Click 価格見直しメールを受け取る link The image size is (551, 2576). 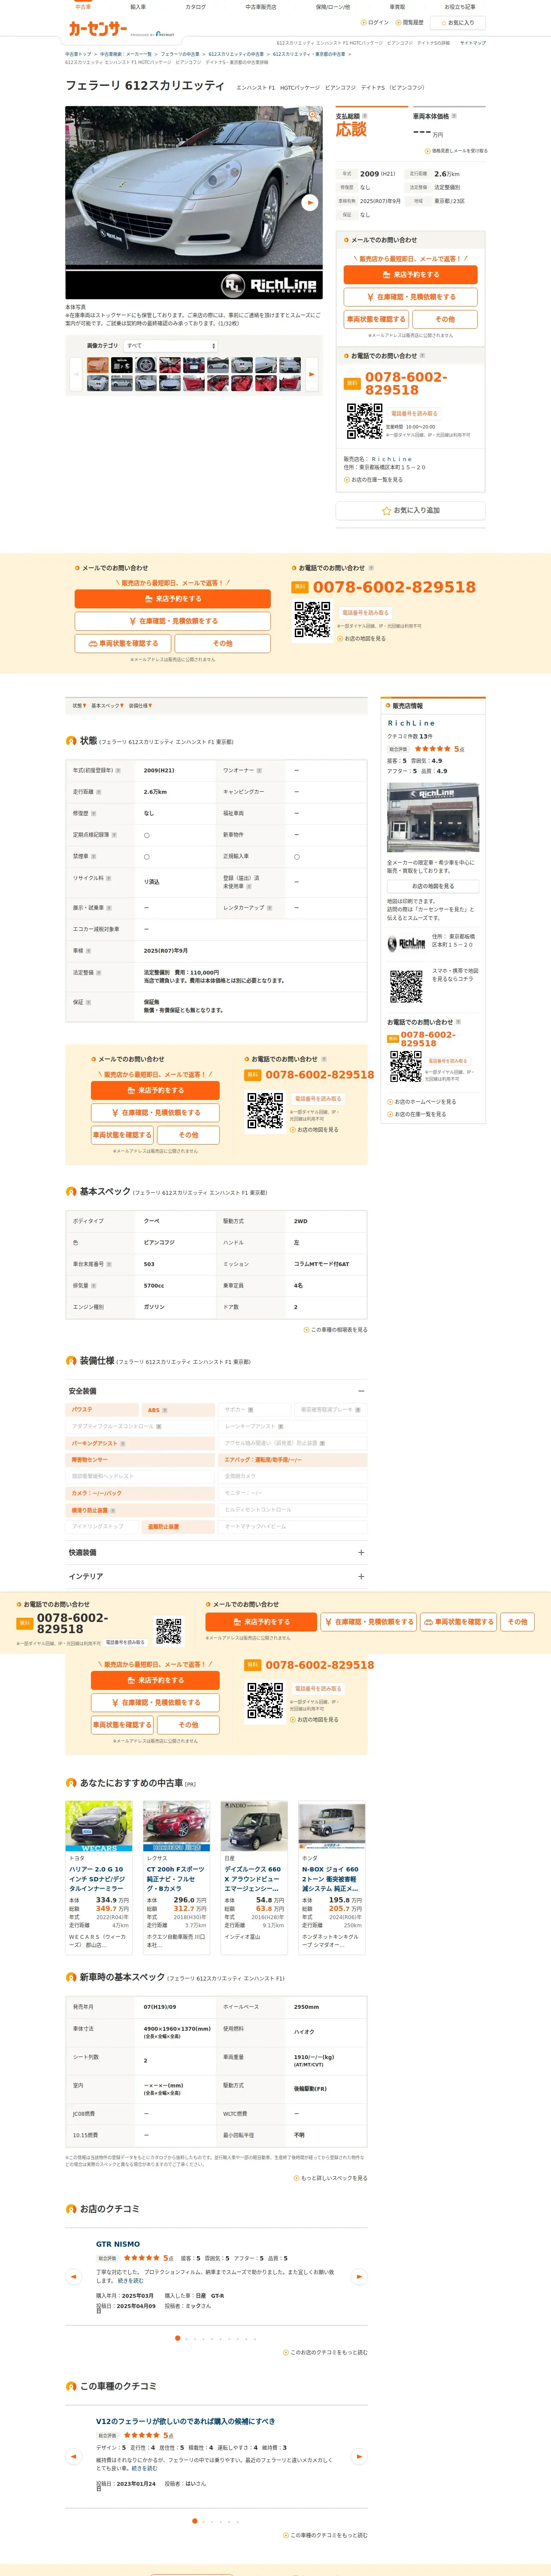tap(457, 151)
